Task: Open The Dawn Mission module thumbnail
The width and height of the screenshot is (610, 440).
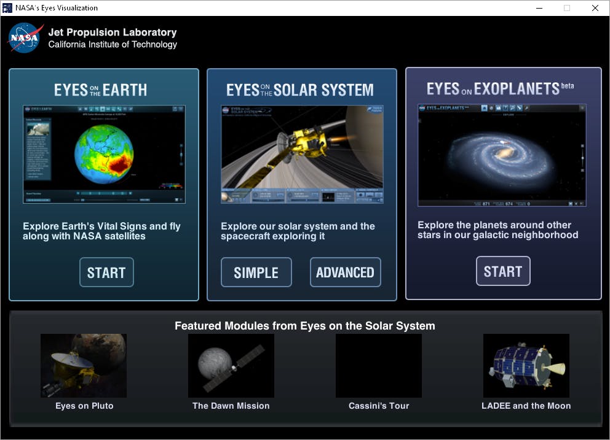Action: tap(231, 365)
